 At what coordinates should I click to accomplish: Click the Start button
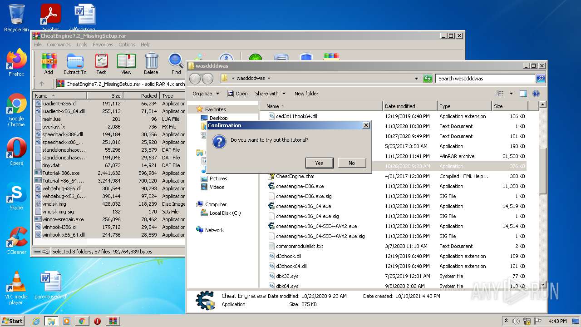click(x=12, y=321)
